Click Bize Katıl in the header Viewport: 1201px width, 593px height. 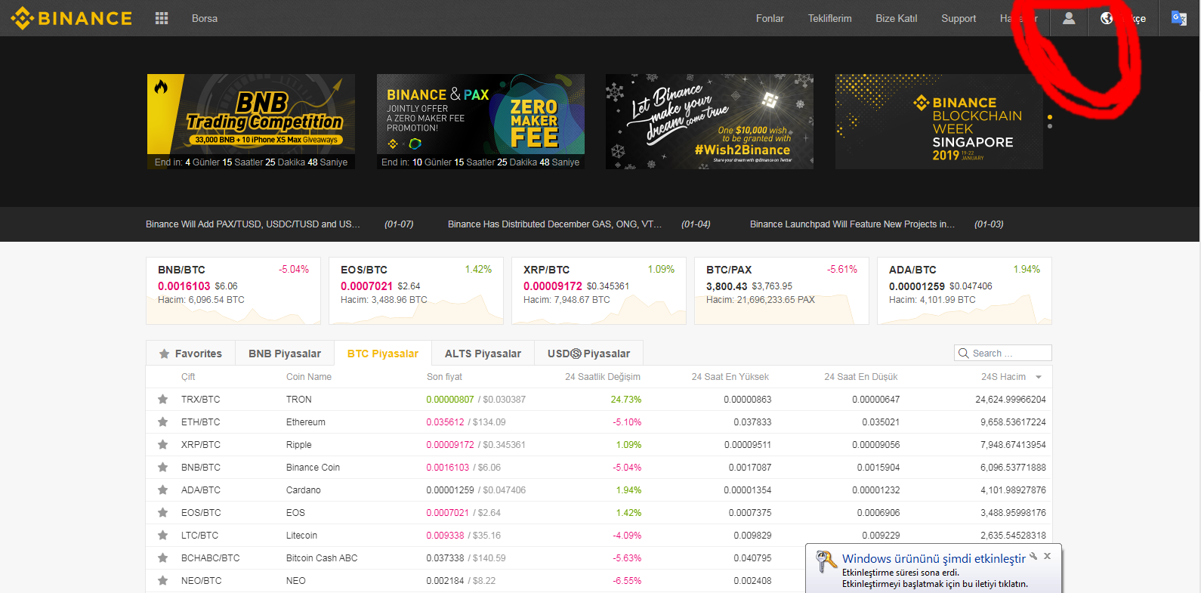point(896,18)
